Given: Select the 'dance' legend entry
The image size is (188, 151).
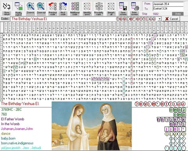Looking at the screenshot, I should tap(5, 133).
